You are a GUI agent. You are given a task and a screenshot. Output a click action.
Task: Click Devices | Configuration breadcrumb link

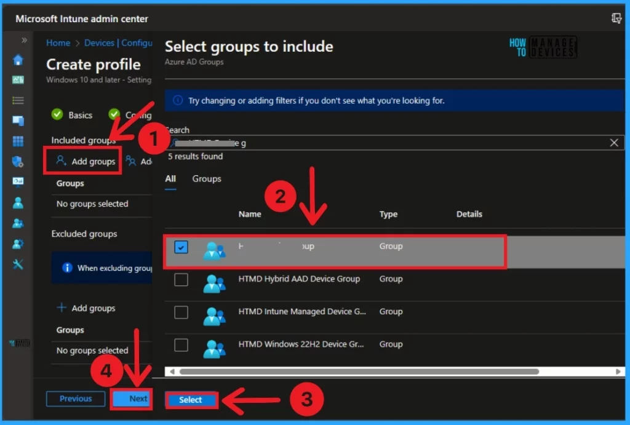tap(118, 42)
